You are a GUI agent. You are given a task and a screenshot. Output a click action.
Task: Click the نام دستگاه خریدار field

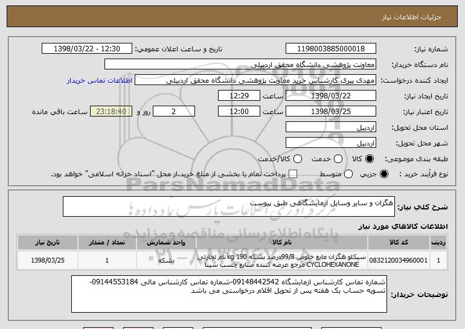tap(240, 65)
